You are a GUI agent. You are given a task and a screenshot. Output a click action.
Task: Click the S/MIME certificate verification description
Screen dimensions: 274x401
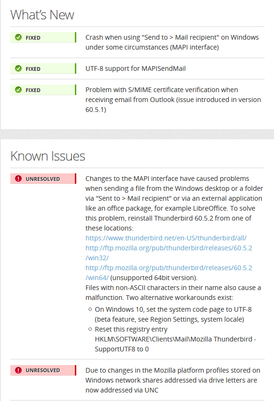coord(173,100)
